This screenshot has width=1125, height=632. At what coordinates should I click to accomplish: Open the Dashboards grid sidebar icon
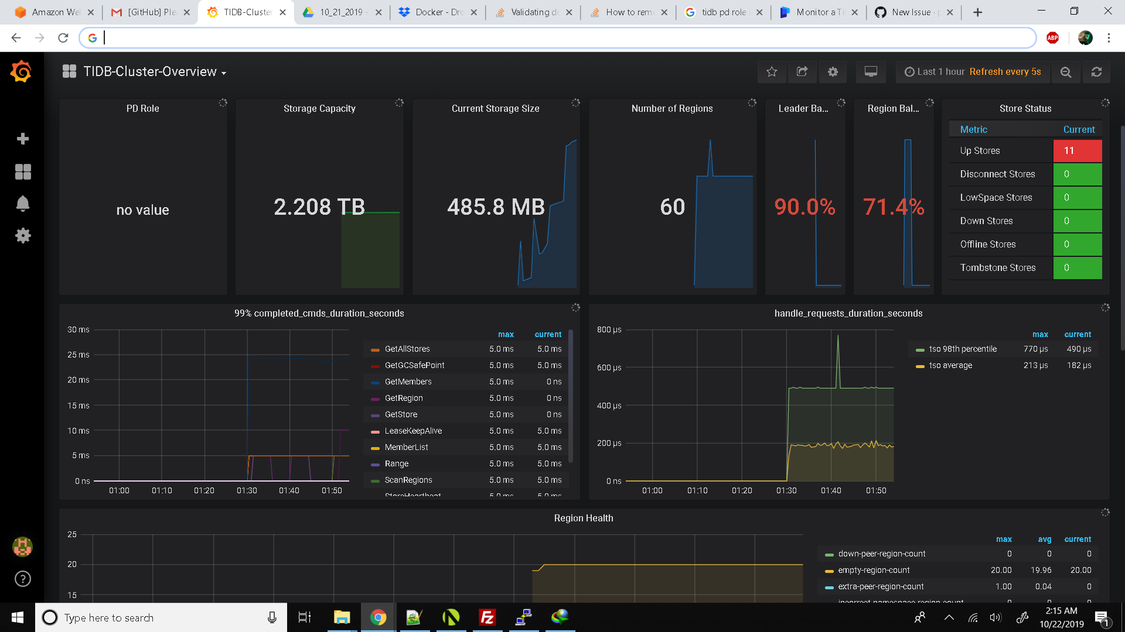click(x=23, y=171)
